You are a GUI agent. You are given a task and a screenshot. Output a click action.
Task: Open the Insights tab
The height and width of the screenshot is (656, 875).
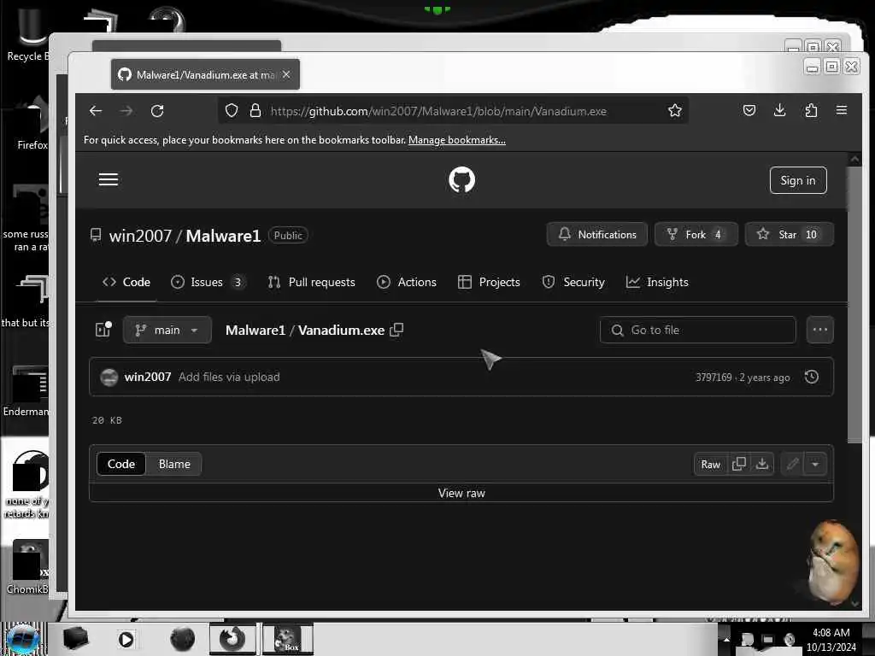657,282
